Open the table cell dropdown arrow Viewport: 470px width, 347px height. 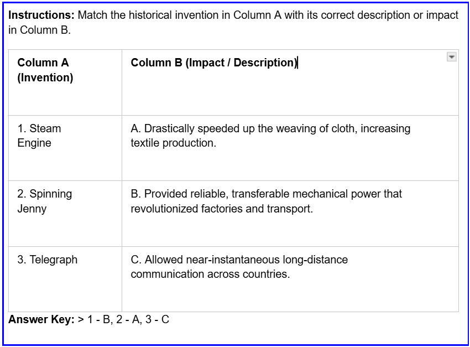pyautogui.click(x=451, y=56)
